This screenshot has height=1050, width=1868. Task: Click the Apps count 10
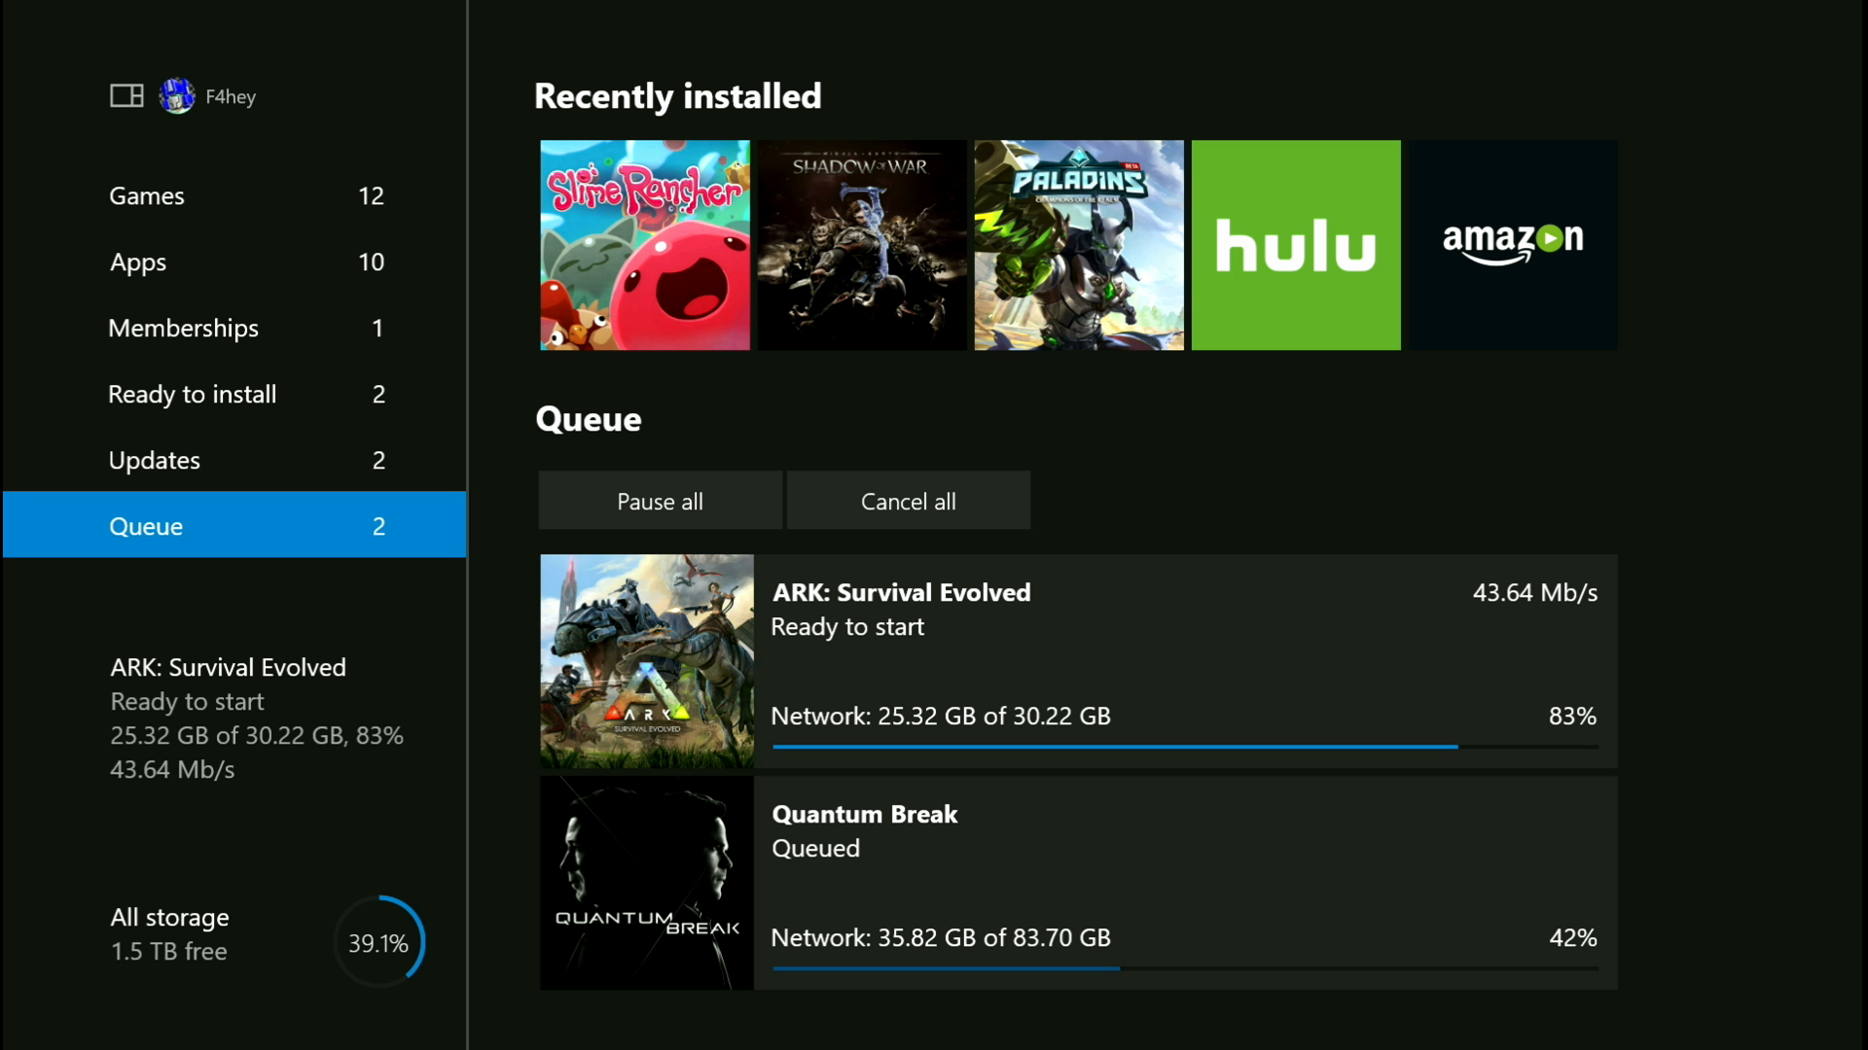click(x=371, y=262)
